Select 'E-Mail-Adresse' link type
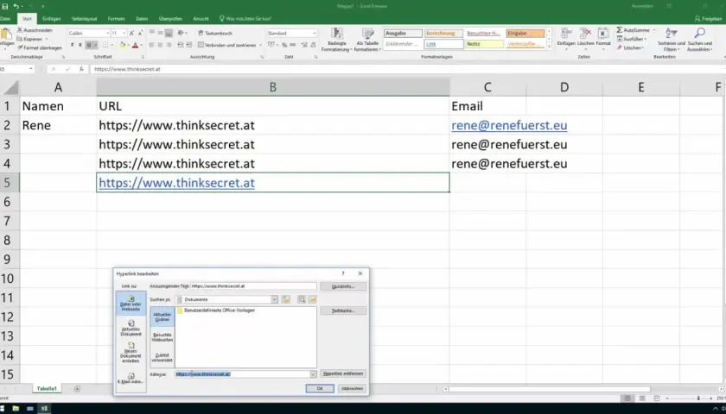 (131, 379)
